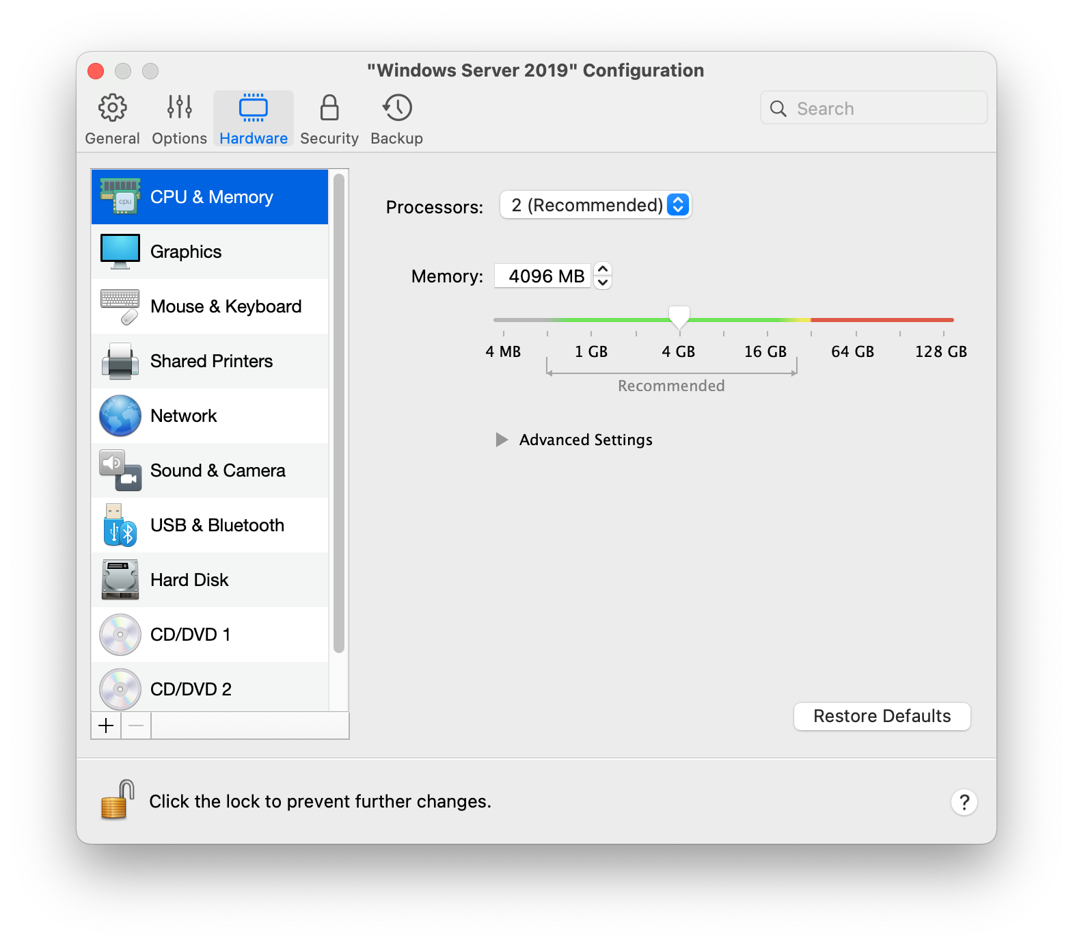
Task: Click the magnifier icon in Search
Action: click(x=778, y=109)
